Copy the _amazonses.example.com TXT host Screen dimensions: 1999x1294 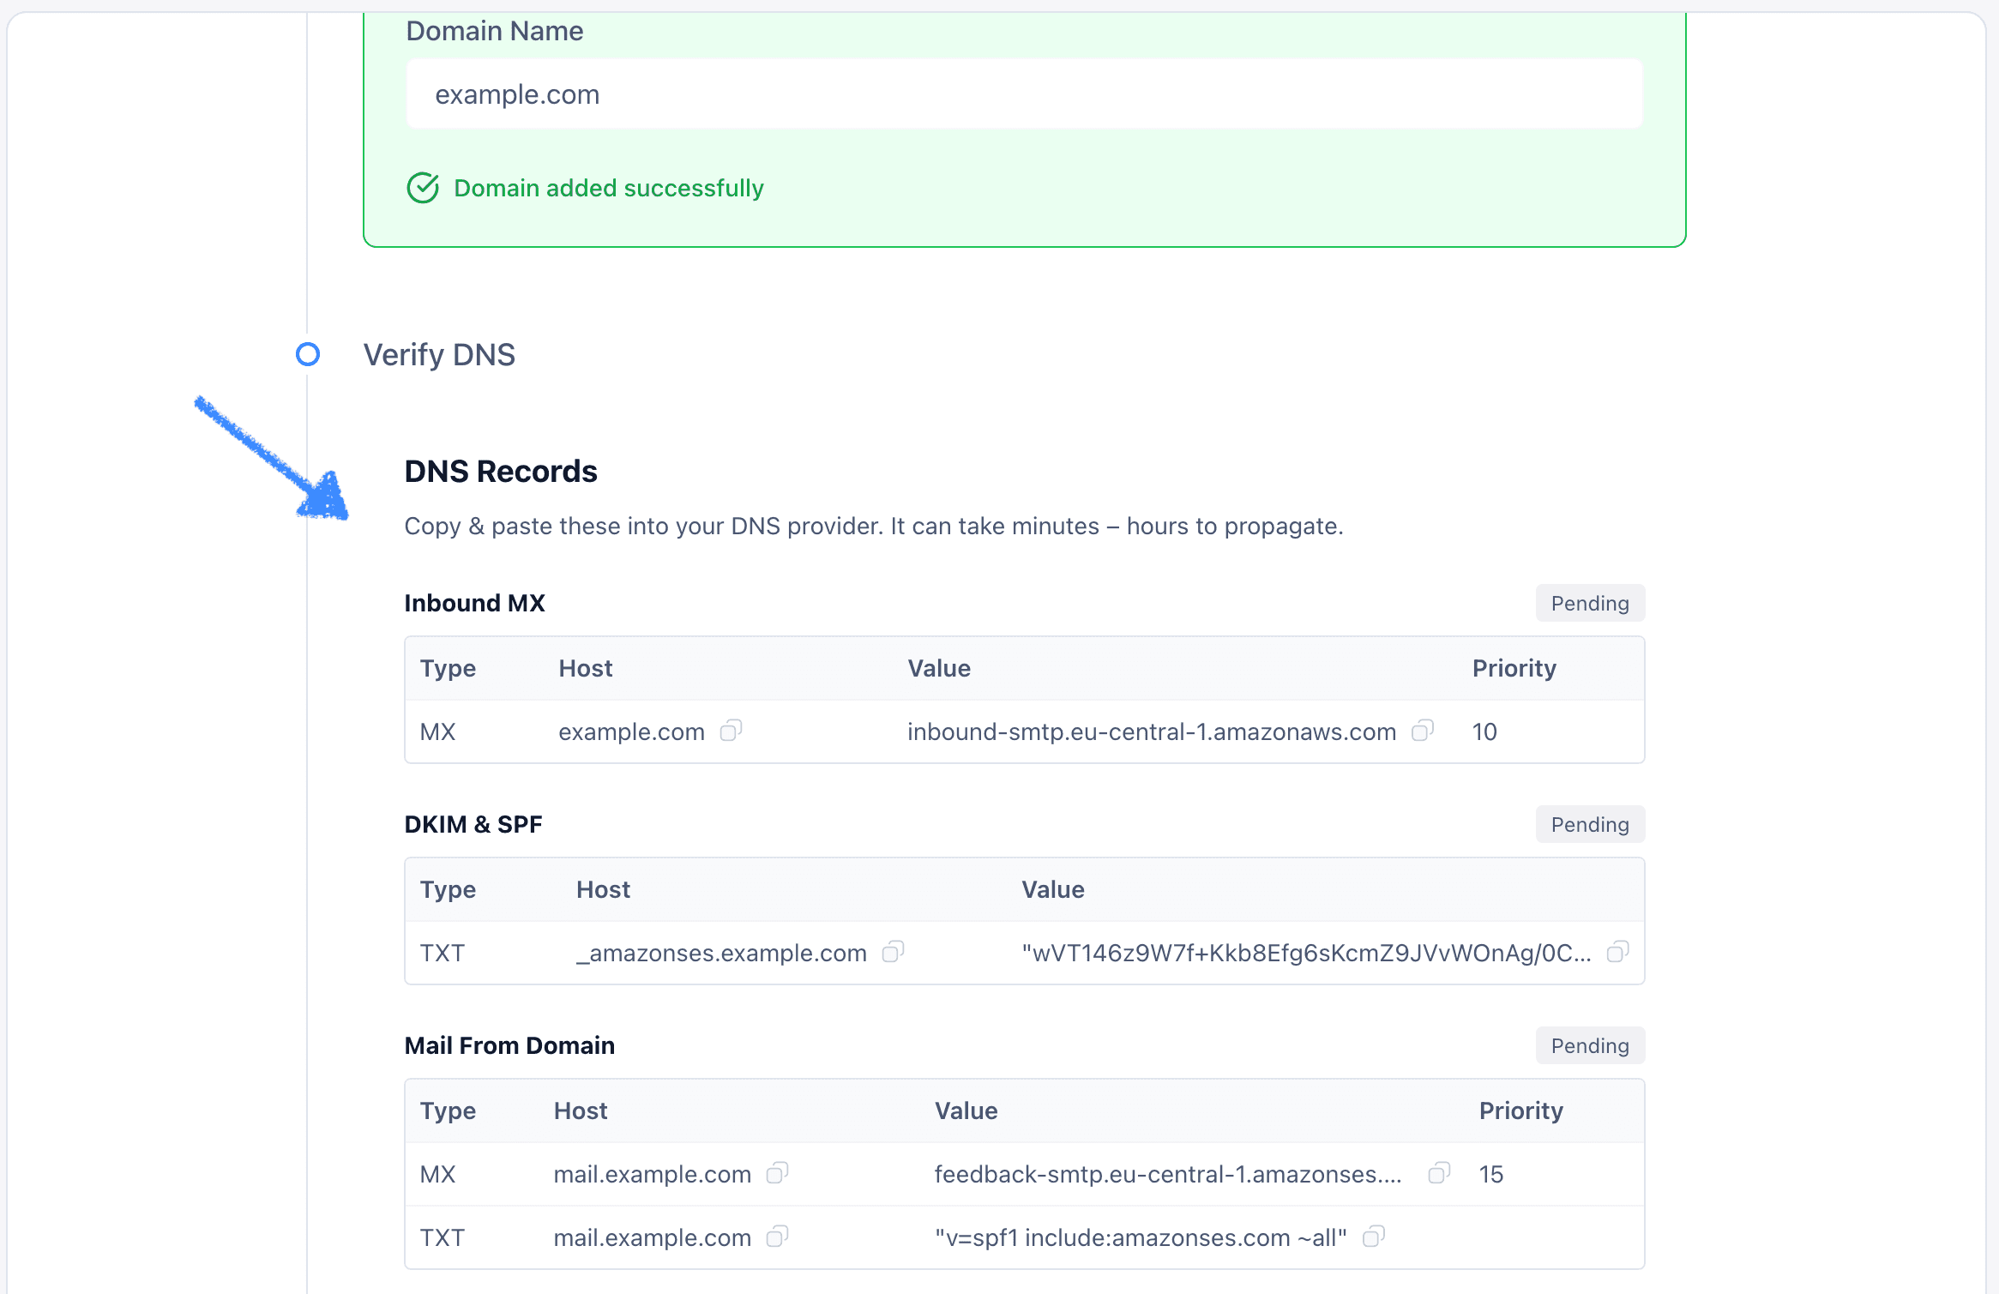coord(894,953)
